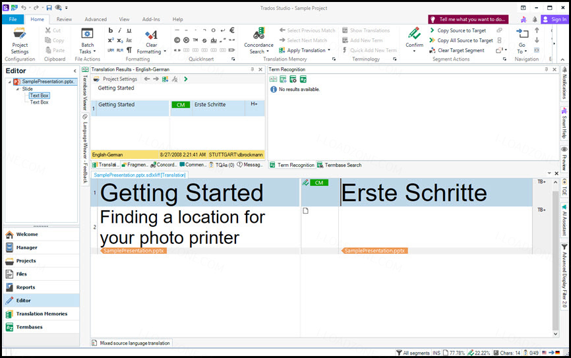Viewport: 571px width, 358px height.
Task: Select the SamplePresentation.pptx.sdlxliff document tab
Action: (x=140, y=175)
